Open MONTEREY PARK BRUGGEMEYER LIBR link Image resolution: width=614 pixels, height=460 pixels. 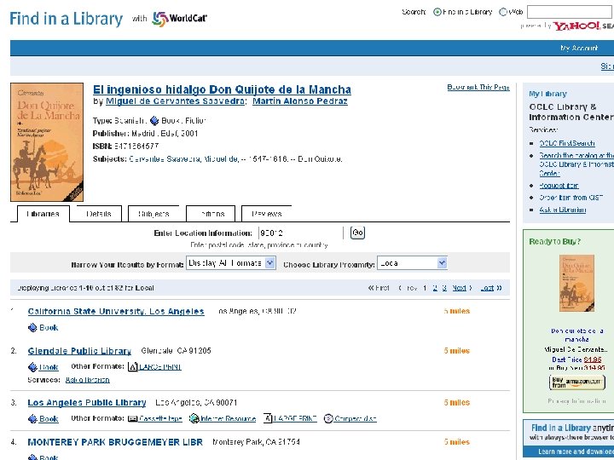coord(115,442)
